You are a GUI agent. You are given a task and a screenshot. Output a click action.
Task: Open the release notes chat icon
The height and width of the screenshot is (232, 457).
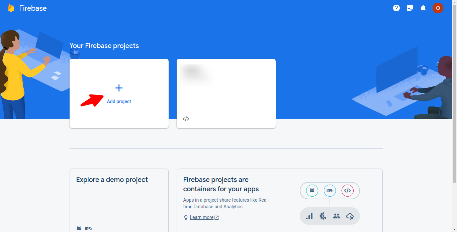[410, 8]
